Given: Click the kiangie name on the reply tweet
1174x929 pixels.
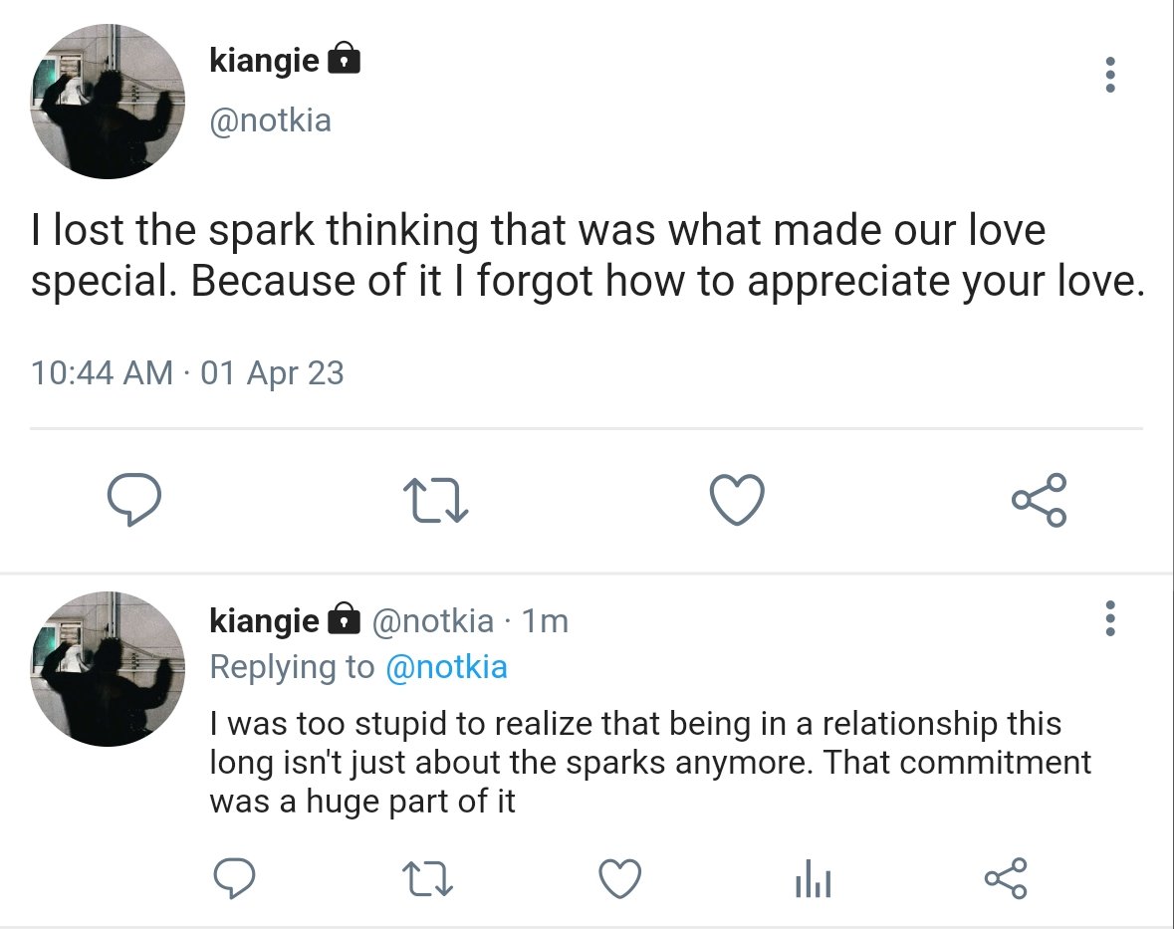Looking at the screenshot, I should (264, 620).
